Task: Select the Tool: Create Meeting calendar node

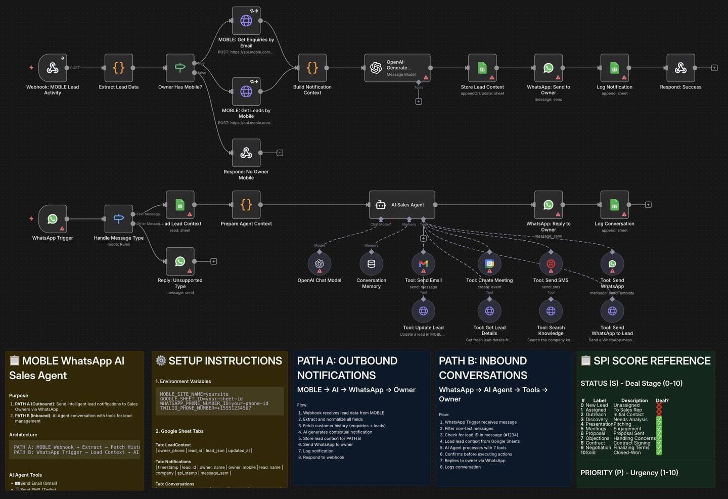Action: pos(489,264)
